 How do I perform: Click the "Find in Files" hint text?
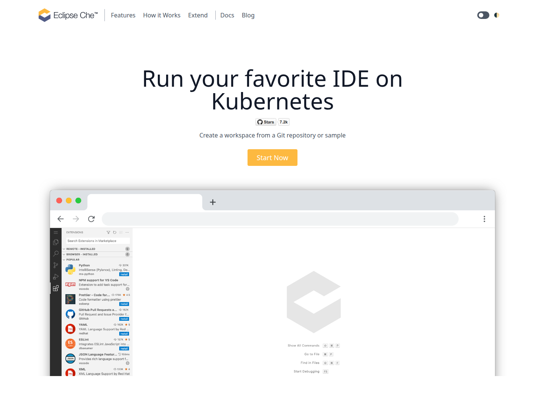pyautogui.click(x=310, y=363)
